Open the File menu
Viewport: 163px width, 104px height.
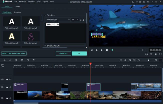click(x=16, y=2)
